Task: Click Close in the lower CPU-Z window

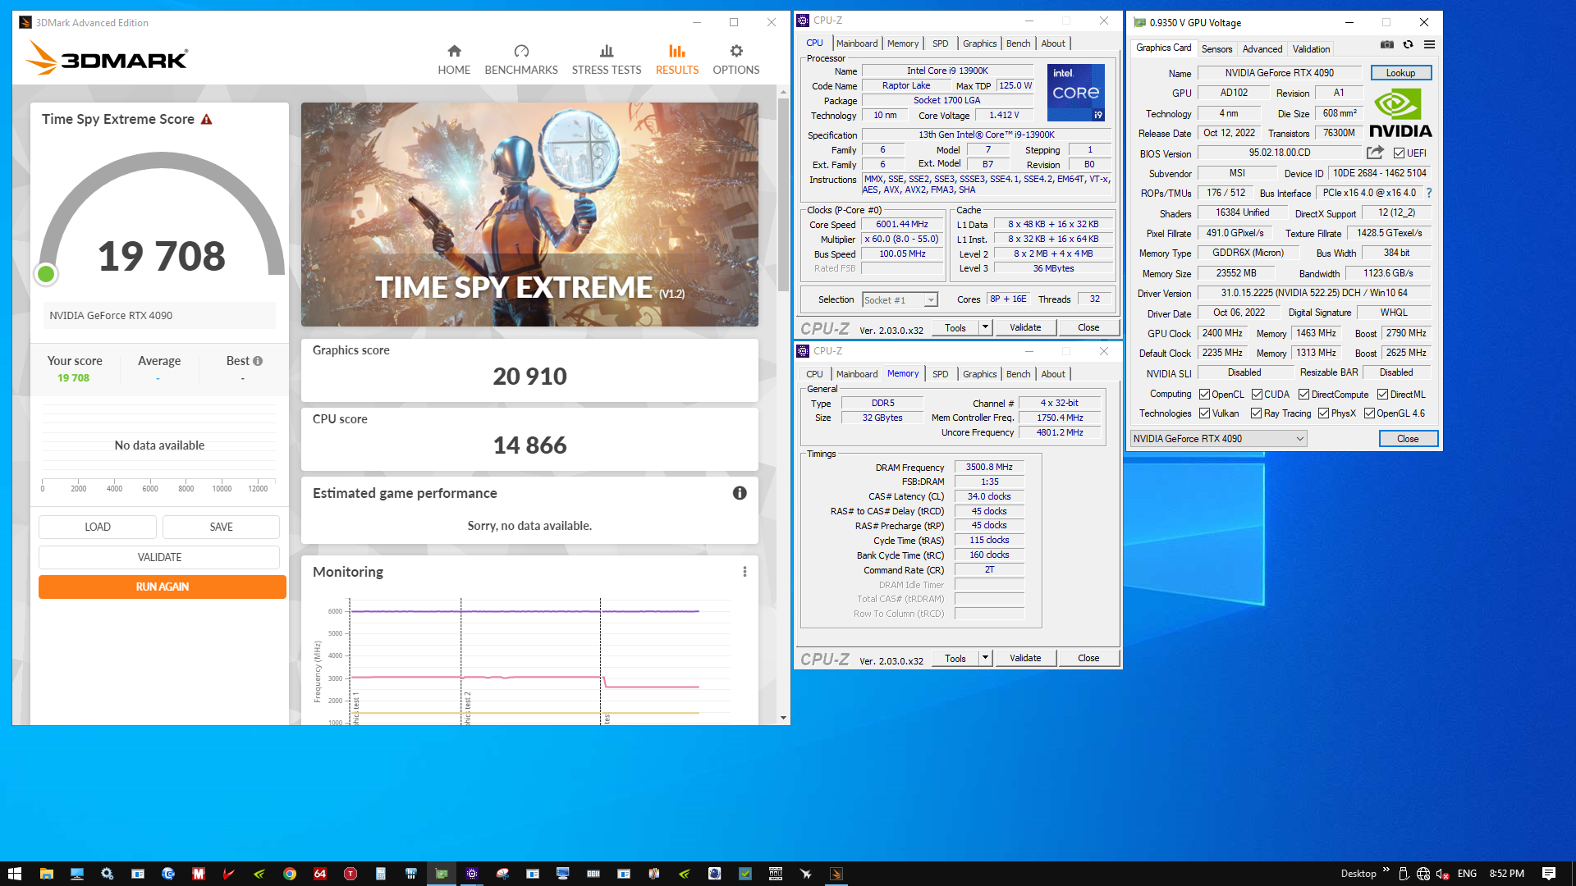Action: click(1088, 658)
